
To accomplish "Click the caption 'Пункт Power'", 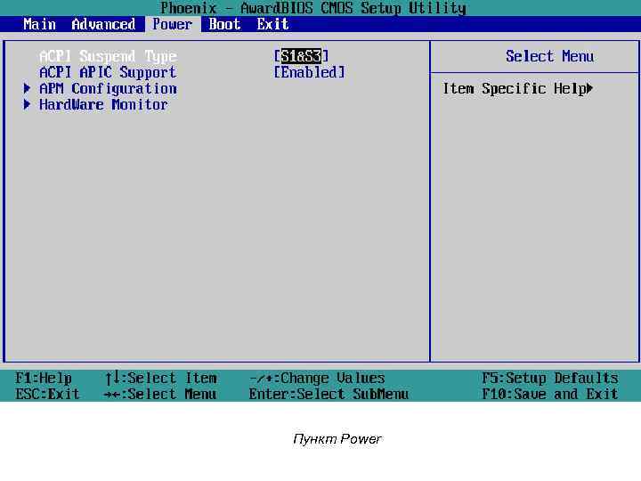I will click(337, 439).
